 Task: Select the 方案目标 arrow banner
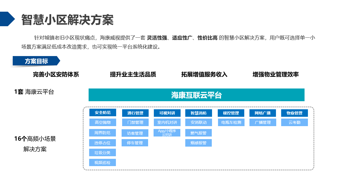pos(36,61)
